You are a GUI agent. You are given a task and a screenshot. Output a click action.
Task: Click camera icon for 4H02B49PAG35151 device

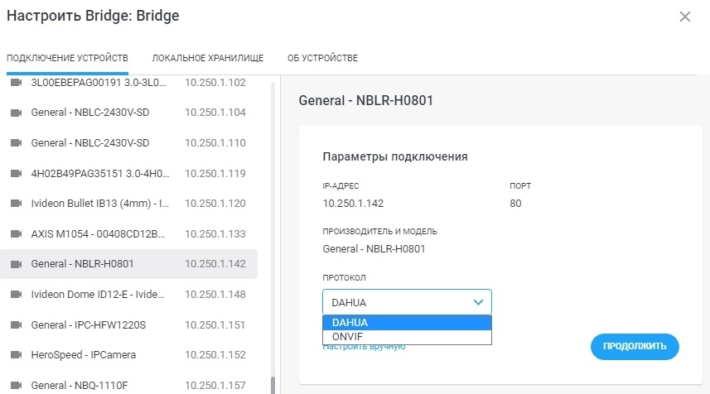tap(17, 173)
